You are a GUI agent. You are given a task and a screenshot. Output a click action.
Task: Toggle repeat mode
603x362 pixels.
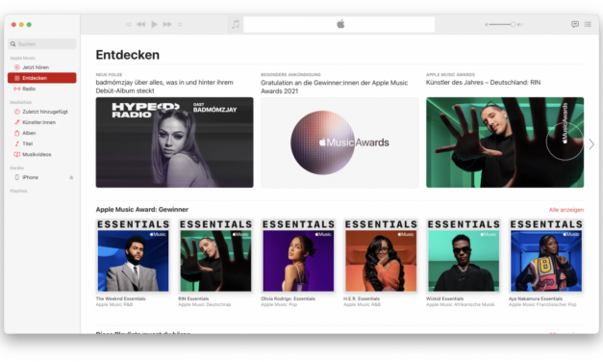coord(180,24)
